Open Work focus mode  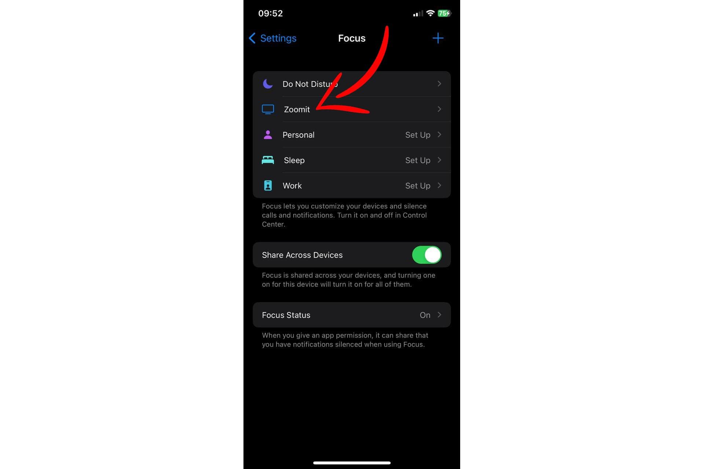click(x=352, y=185)
